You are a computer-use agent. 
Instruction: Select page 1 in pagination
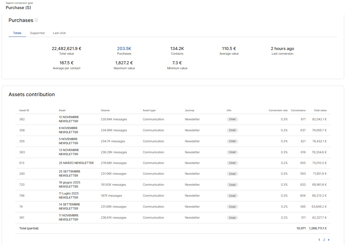click(319, 240)
